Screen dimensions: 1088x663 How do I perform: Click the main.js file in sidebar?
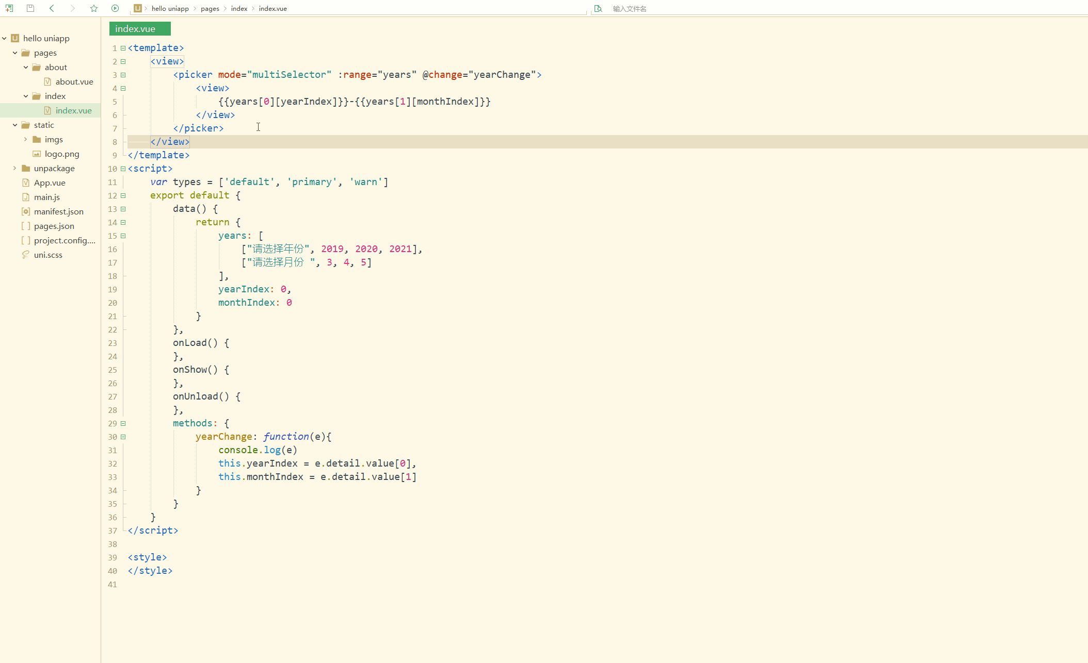point(46,197)
